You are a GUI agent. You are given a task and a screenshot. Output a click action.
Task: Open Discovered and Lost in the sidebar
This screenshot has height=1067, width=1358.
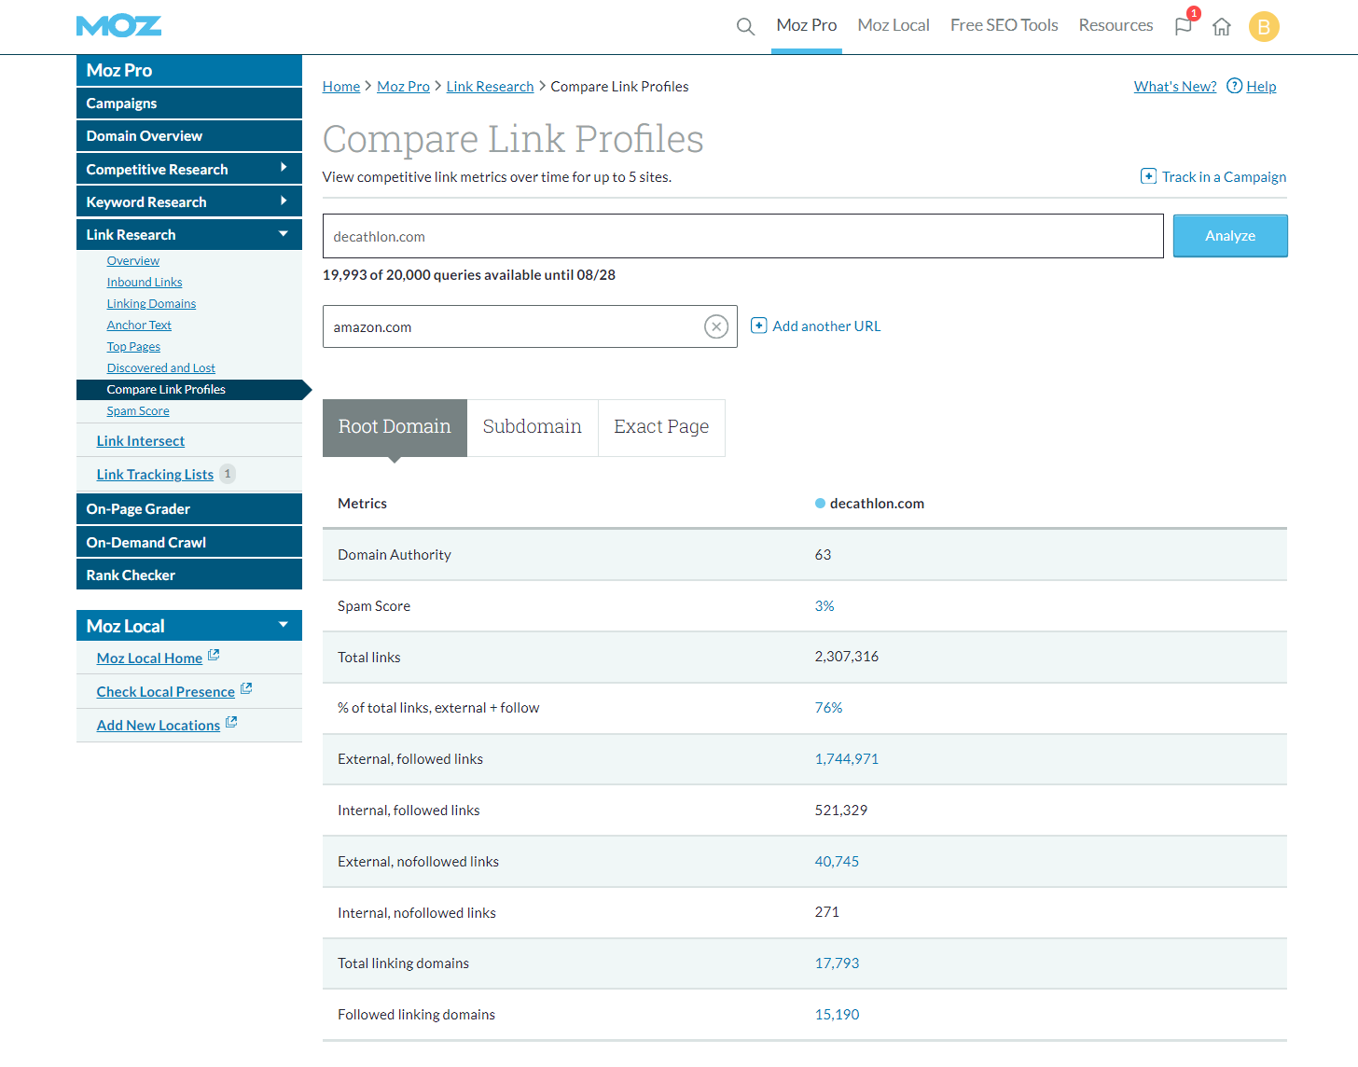(160, 368)
